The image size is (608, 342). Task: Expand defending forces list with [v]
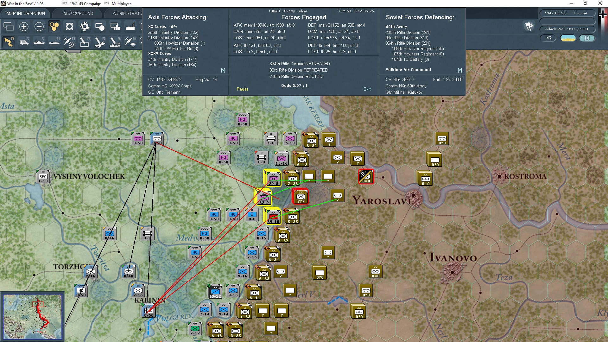point(460,70)
